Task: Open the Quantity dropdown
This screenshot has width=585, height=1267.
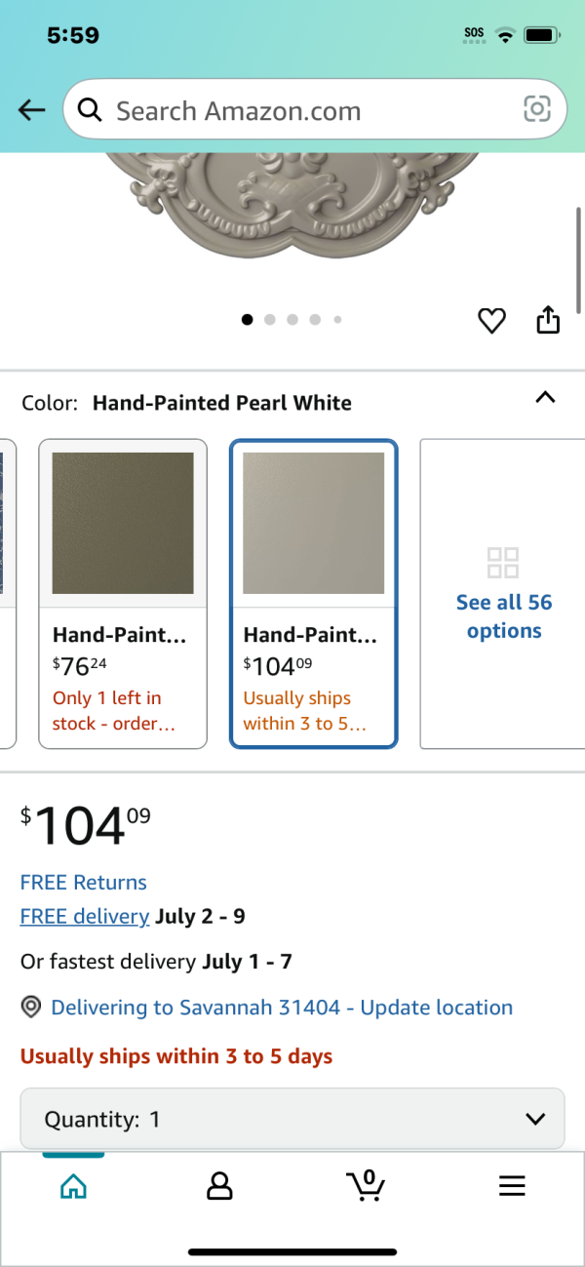Action: pyautogui.click(x=292, y=1119)
